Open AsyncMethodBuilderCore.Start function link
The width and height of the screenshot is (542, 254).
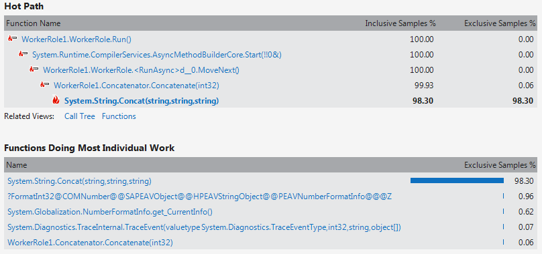156,55
